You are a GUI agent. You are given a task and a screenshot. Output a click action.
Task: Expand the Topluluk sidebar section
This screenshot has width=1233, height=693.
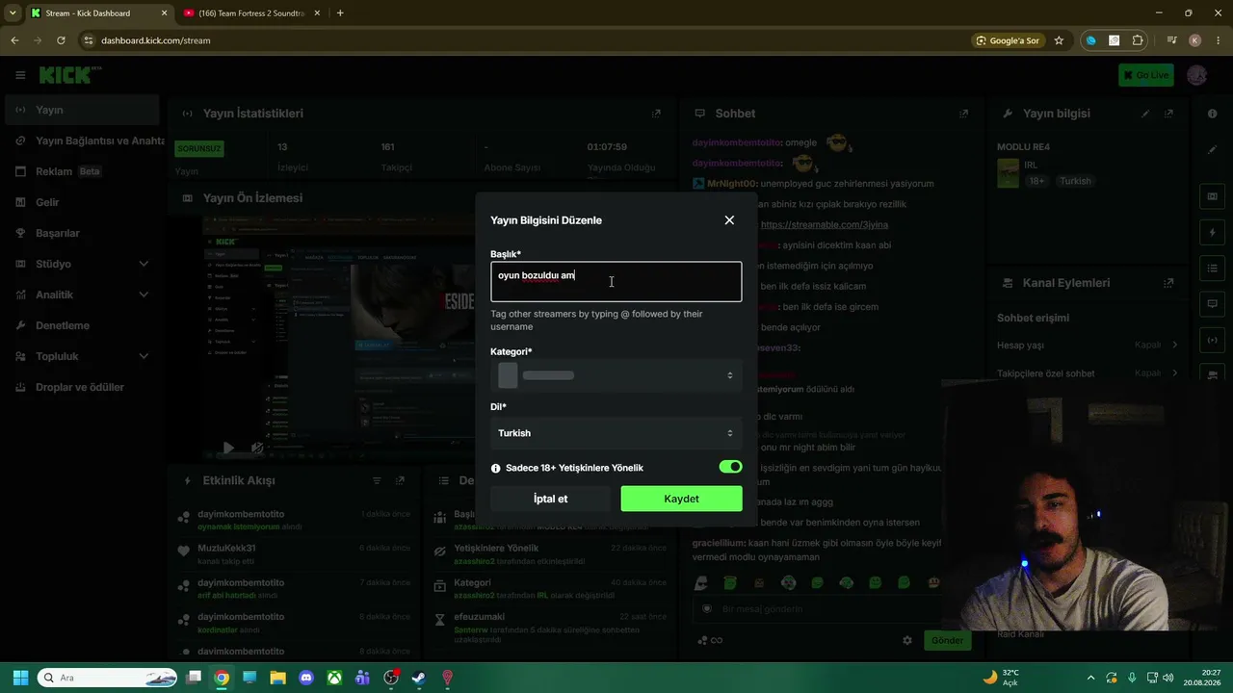[x=82, y=356]
